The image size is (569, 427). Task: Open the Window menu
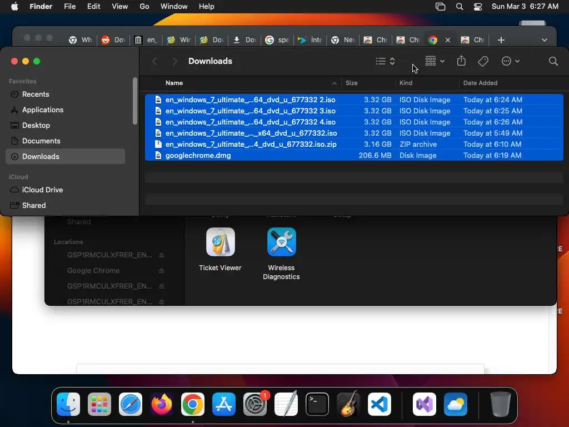(174, 7)
